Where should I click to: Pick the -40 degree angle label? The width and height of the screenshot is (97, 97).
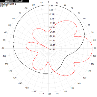pyautogui.click(x=19, y=13)
